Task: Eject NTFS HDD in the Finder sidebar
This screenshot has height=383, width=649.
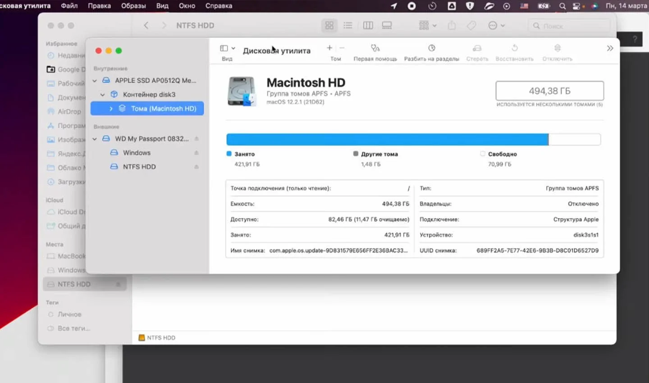Action: (x=118, y=284)
